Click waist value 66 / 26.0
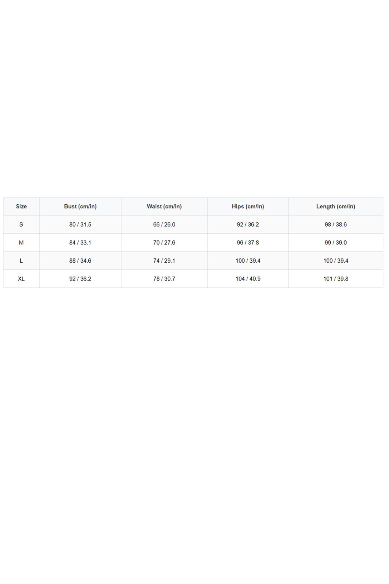The width and height of the screenshot is (389, 584). coord(164,224)
